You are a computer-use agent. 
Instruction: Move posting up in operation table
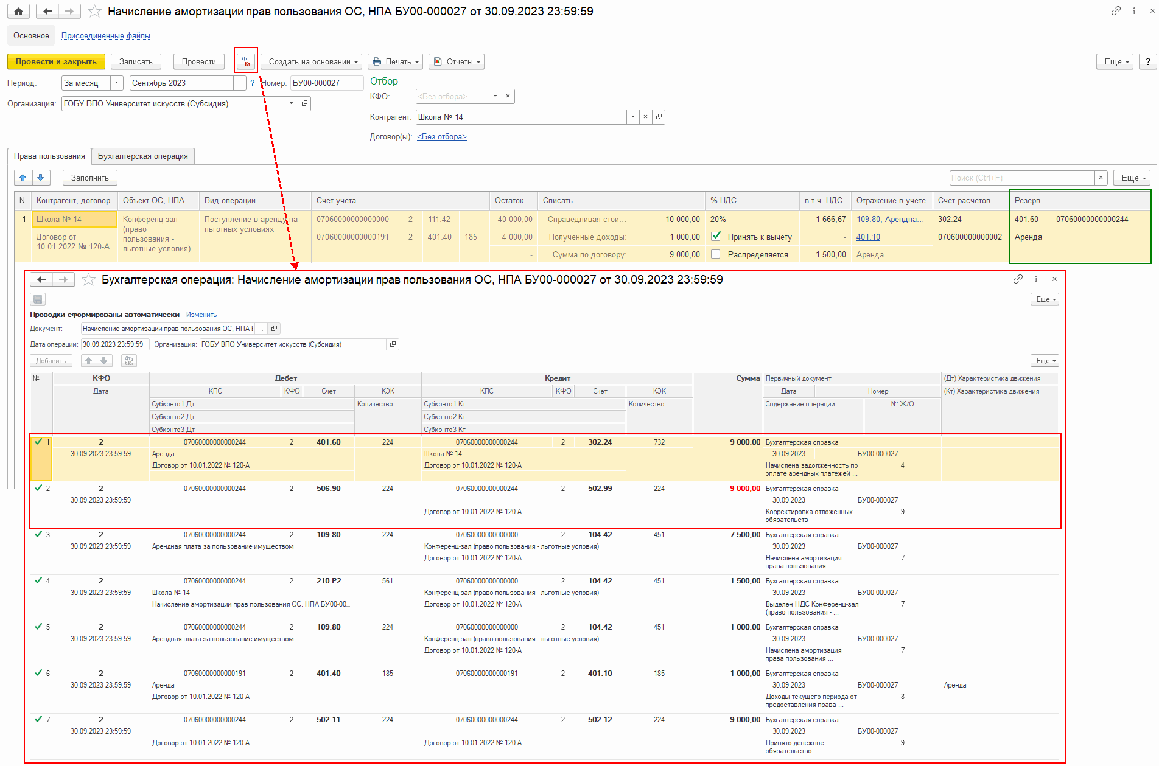pyautogui.click(x=89, y=361)
